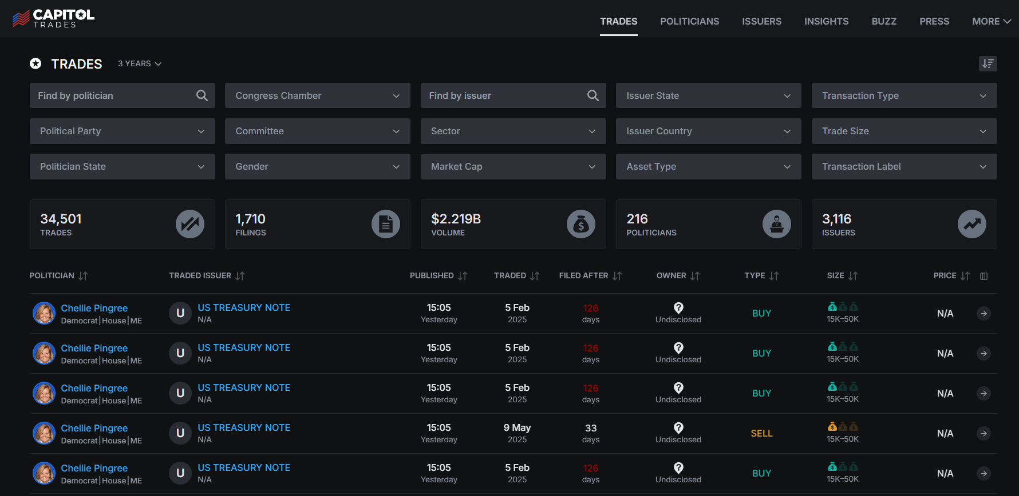The width and height of the screenshot is (1019, 496).
Task: Click Chellie Pingree's avatar in the SELL row
Action: coord(44,433)
